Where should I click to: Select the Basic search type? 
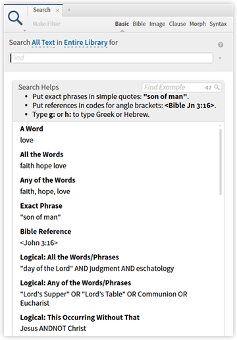pos(122,24)
